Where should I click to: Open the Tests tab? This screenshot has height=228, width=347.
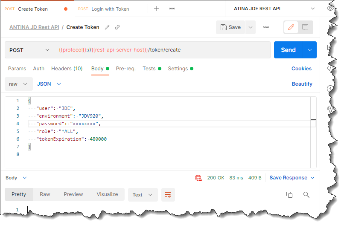152,69
